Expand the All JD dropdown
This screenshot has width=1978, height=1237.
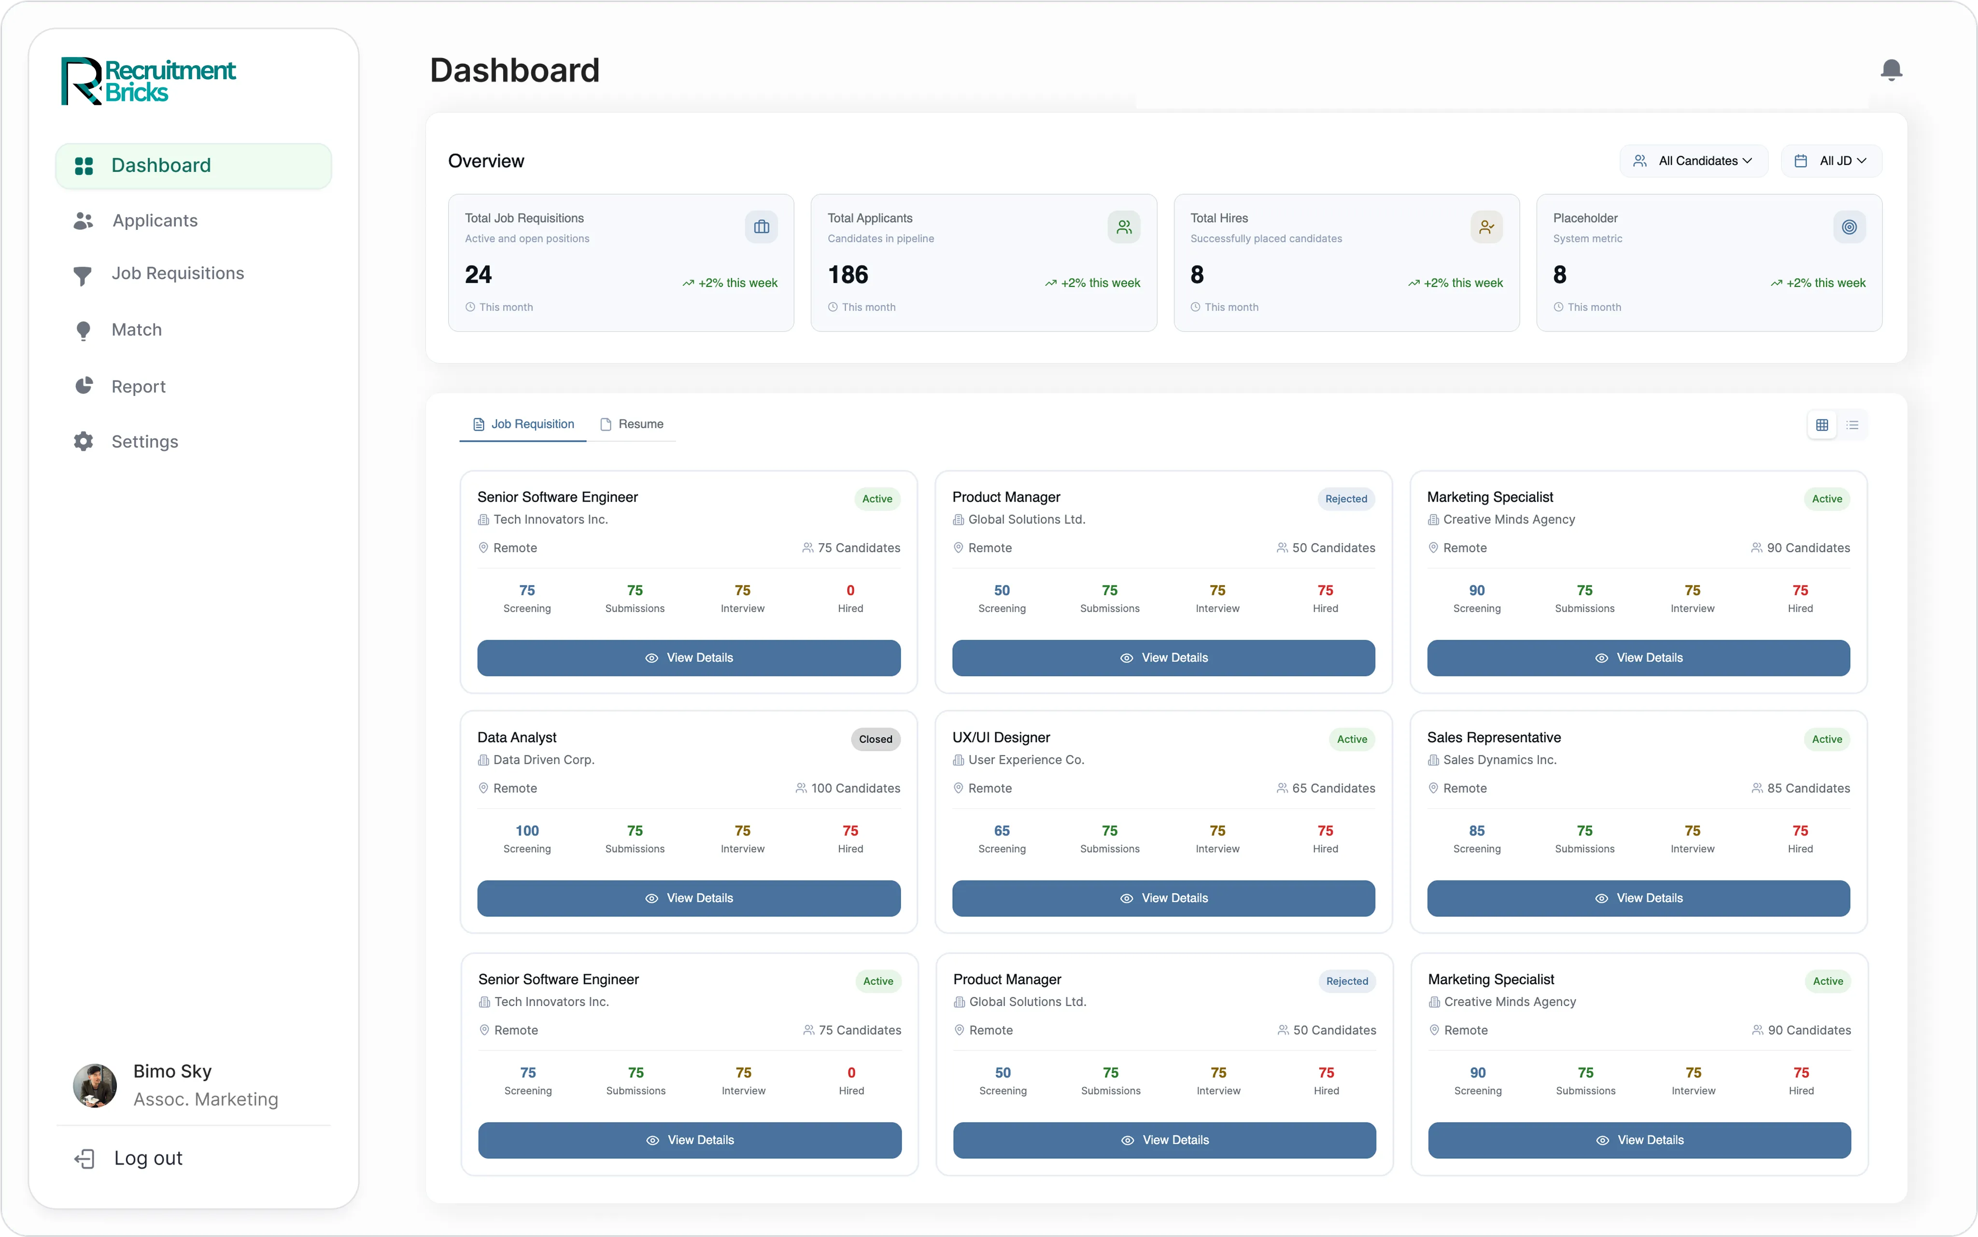pyautogui.click(x=1831, y=161)
